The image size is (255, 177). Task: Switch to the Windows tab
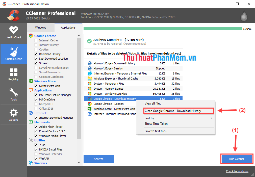click(41, 28)
